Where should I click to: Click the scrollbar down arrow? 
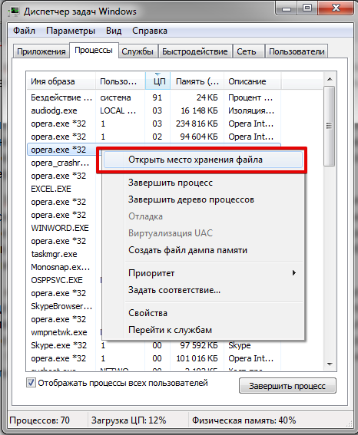(x=330, y=364)
